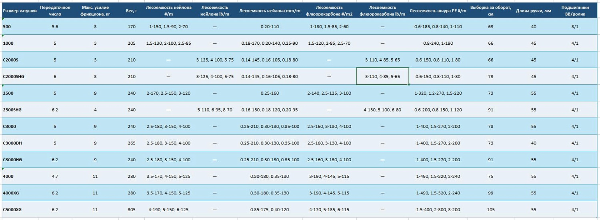Click gear ratio cell 4.7
The width and height of the screenshot is (600, 220).
pyautogui.click(x=55, y=176)
